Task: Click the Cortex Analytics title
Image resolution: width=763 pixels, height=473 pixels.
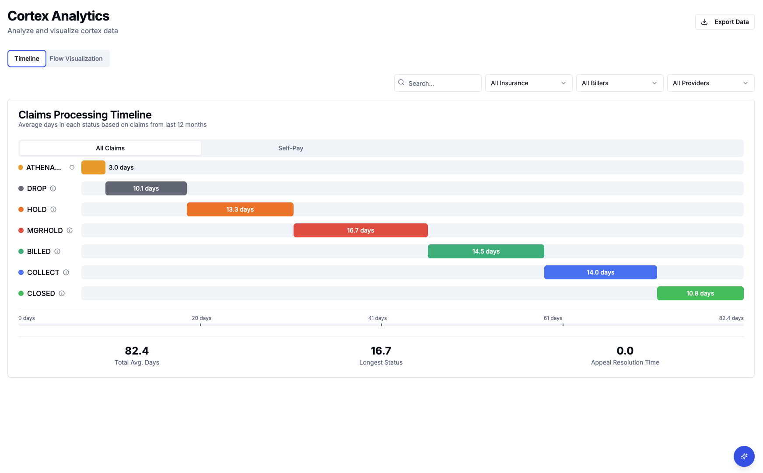Action: [59, 16]
